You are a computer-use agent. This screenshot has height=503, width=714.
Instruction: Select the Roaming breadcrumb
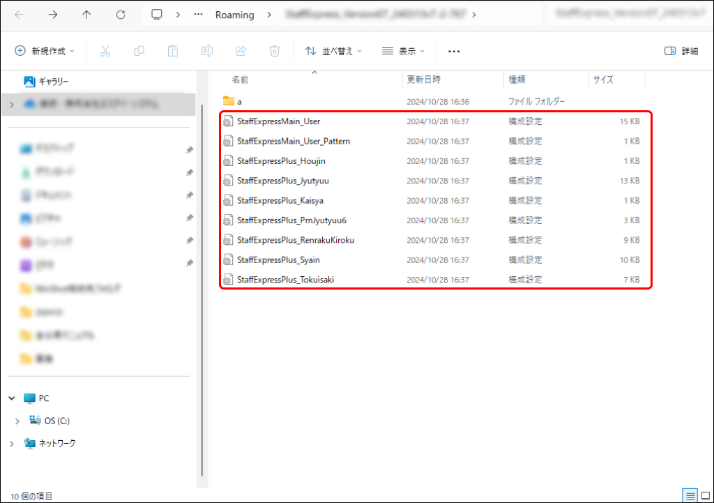(234, 15)
